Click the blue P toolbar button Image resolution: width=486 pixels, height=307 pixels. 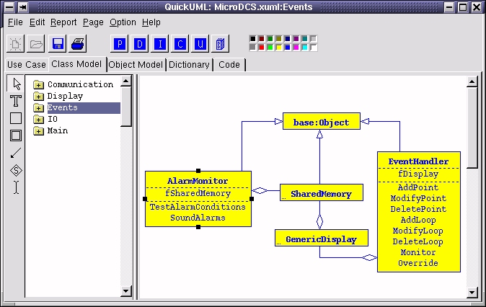(120, 44)
